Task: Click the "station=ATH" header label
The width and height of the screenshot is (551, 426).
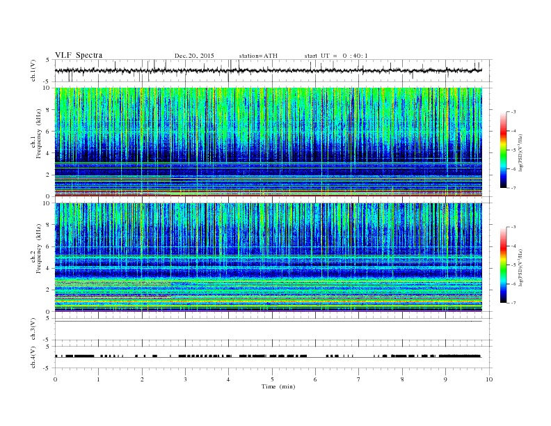Action: [258, 56]
